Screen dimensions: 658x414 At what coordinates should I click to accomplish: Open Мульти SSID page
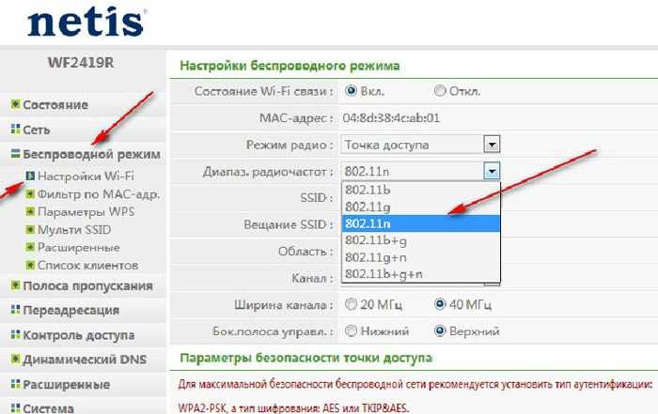74,230
